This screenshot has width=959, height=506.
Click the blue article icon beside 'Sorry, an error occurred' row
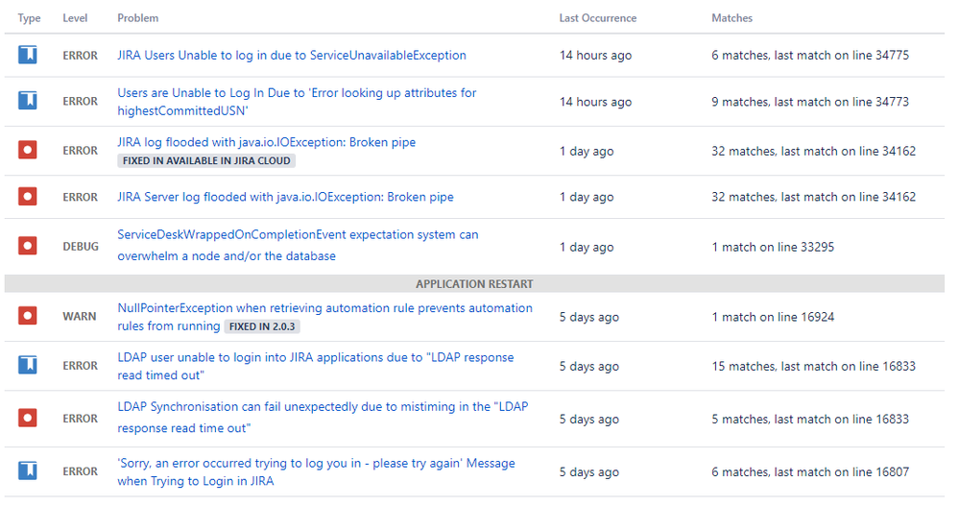[x=28, y=471]
